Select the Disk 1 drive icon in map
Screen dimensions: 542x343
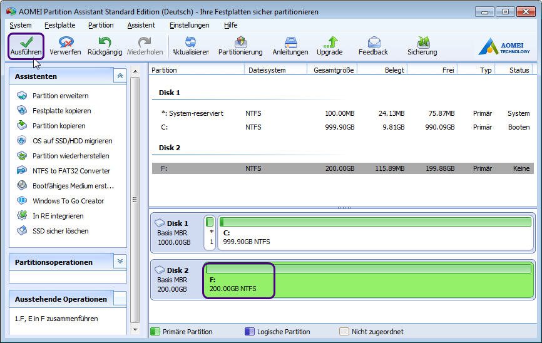(160, 223)
